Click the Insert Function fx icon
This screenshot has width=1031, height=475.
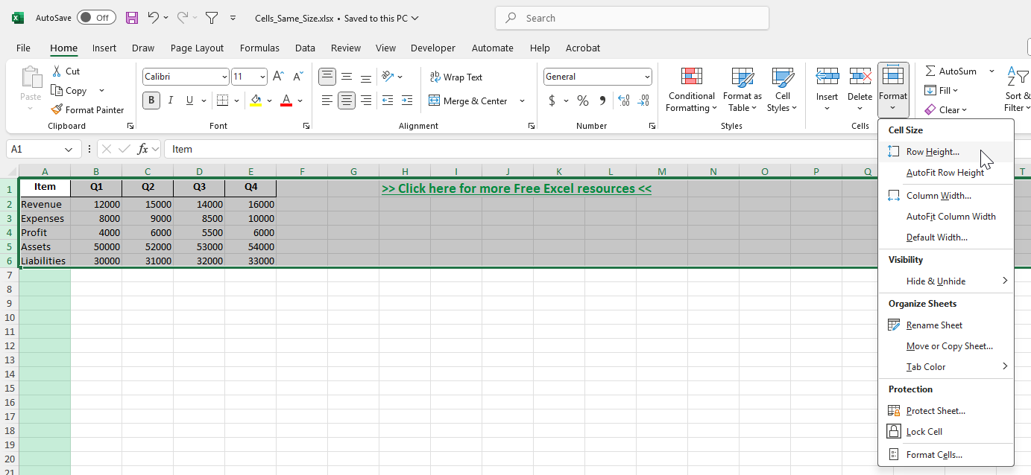pyautogui.click(x=143, y=149)
